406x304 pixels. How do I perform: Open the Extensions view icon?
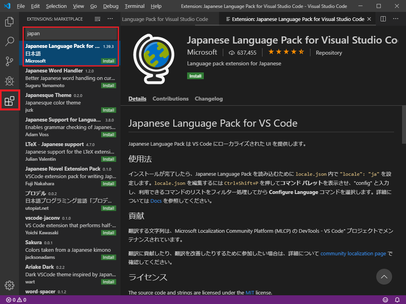click(10, 101)
